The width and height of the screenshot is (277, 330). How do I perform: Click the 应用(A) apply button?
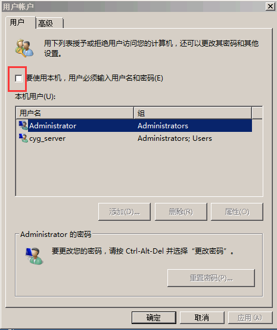pos(250,317)
